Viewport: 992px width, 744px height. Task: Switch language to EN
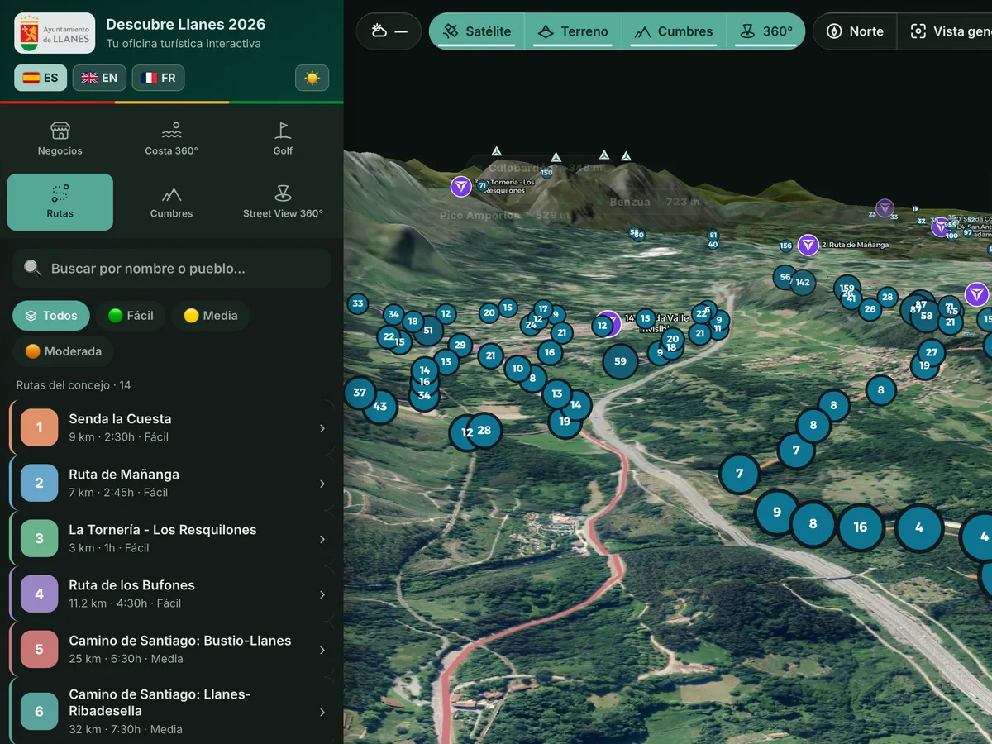[x=99, y=78]
